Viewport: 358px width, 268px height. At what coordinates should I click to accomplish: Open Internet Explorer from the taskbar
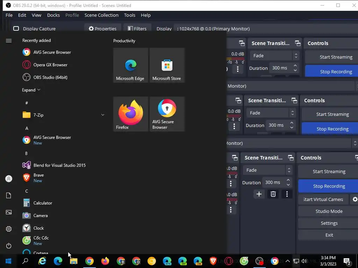tap(42, 261)
